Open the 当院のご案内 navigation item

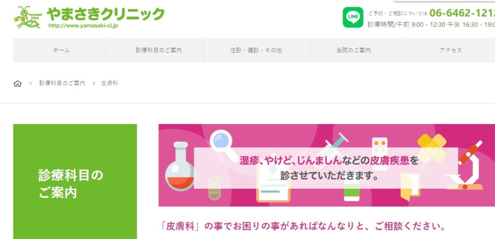[353, 50]
